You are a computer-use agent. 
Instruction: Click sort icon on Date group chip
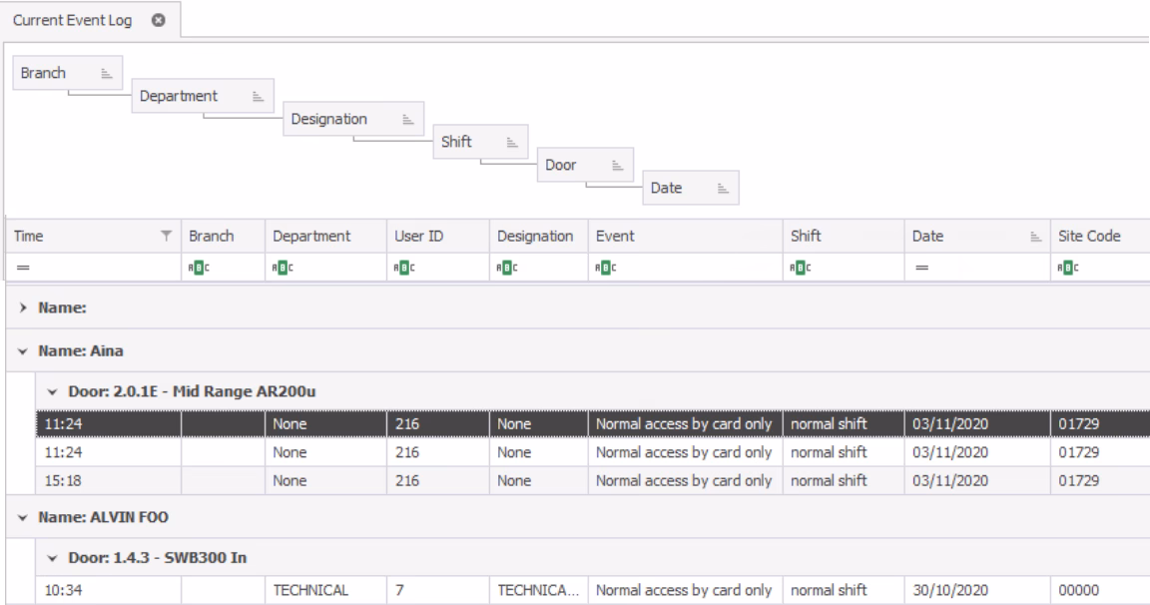(723, 188)
